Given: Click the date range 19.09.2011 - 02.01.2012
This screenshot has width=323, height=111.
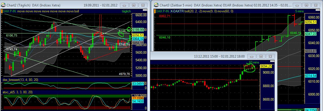Looking at the screenshot, I should (x=100, y=5).
